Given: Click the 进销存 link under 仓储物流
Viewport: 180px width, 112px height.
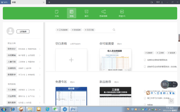Looking at the screenshot, I should coord(21,68).
